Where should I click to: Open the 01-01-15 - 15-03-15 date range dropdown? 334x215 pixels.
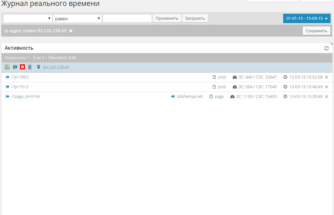click(307, 18)
